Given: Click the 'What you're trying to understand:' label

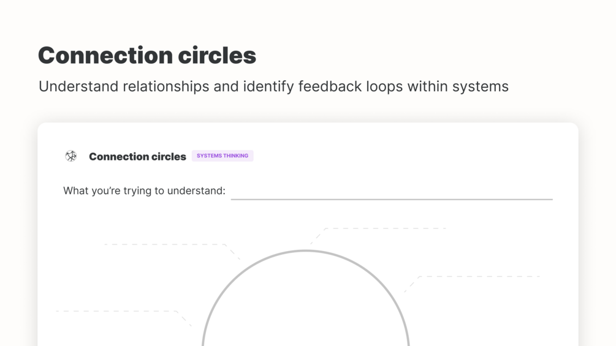Looking at the screenshot, I should click(144, 191).
